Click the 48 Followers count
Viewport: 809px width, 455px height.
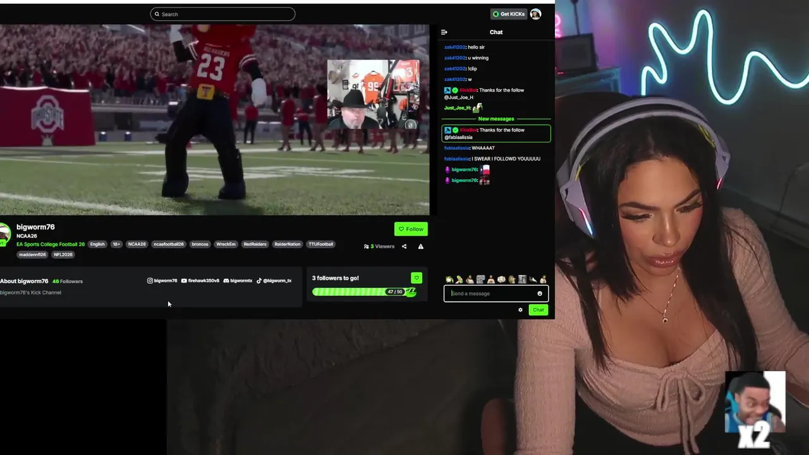pos(68,281)
